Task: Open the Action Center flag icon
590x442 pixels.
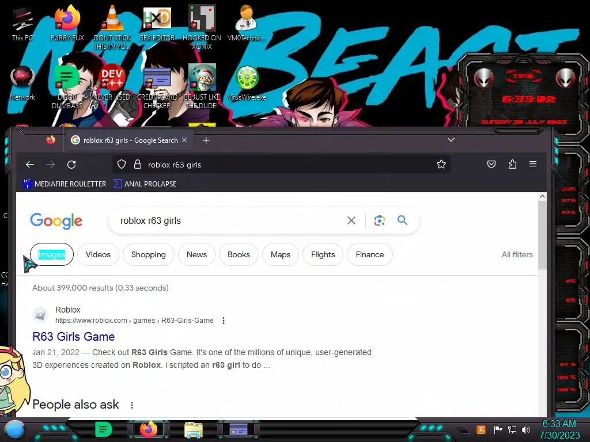Action: (x=498, y=429)
